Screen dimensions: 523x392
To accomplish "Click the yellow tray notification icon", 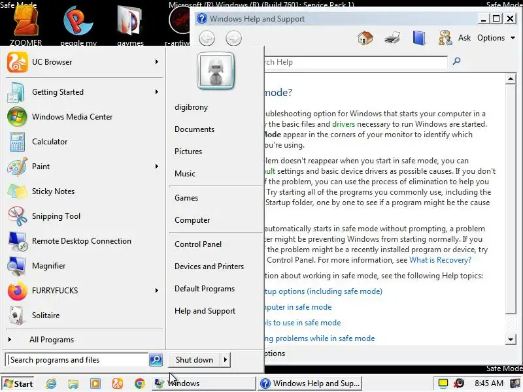I will pos(443,384).
